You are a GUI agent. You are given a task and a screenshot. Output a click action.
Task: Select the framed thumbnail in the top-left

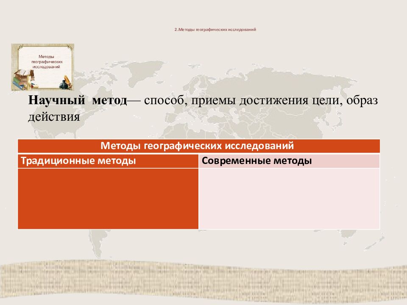[42, 67]
